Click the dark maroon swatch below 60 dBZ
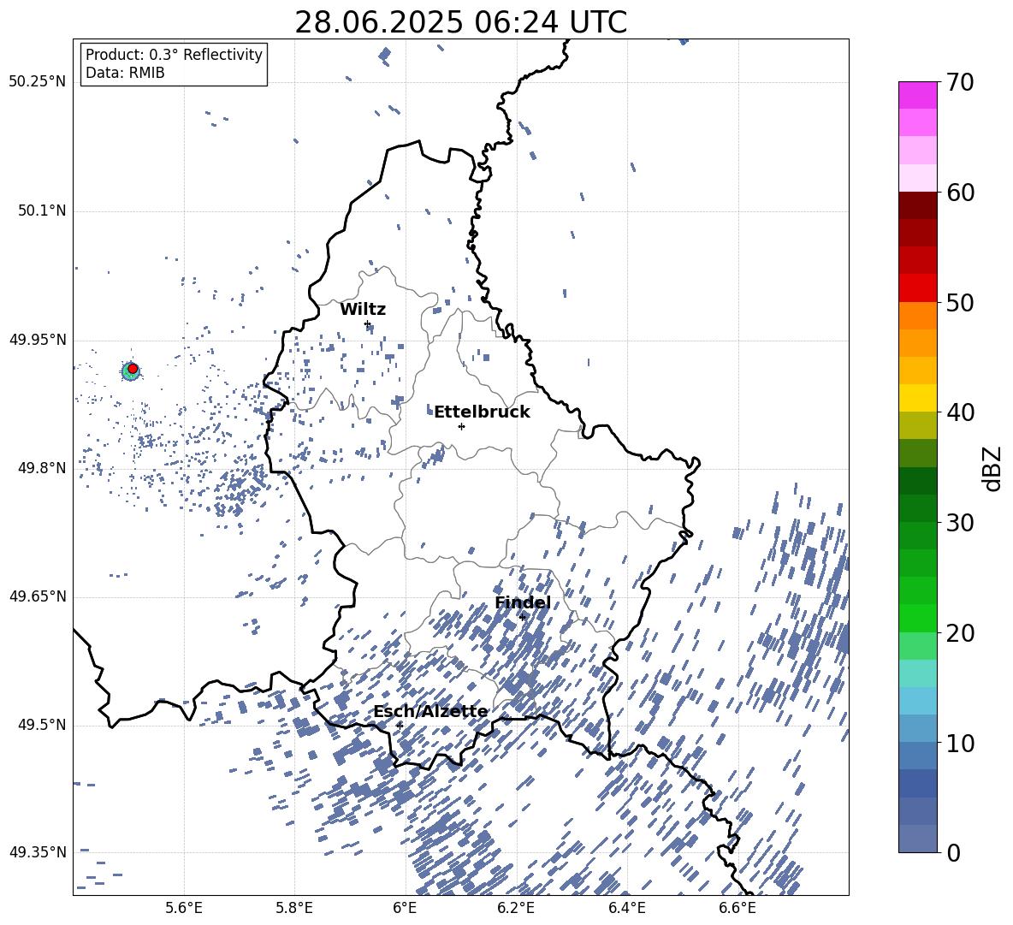Image resolution: width=1013 pixels, height=925 pixels. pyautogui.click(x=918, y=205)
